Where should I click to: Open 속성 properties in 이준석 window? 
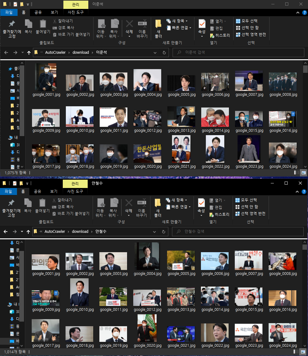click(202, 28)
